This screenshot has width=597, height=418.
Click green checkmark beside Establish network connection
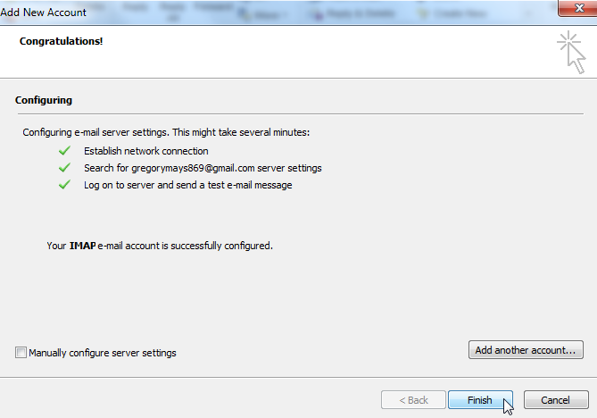click(x=63, y=151)
